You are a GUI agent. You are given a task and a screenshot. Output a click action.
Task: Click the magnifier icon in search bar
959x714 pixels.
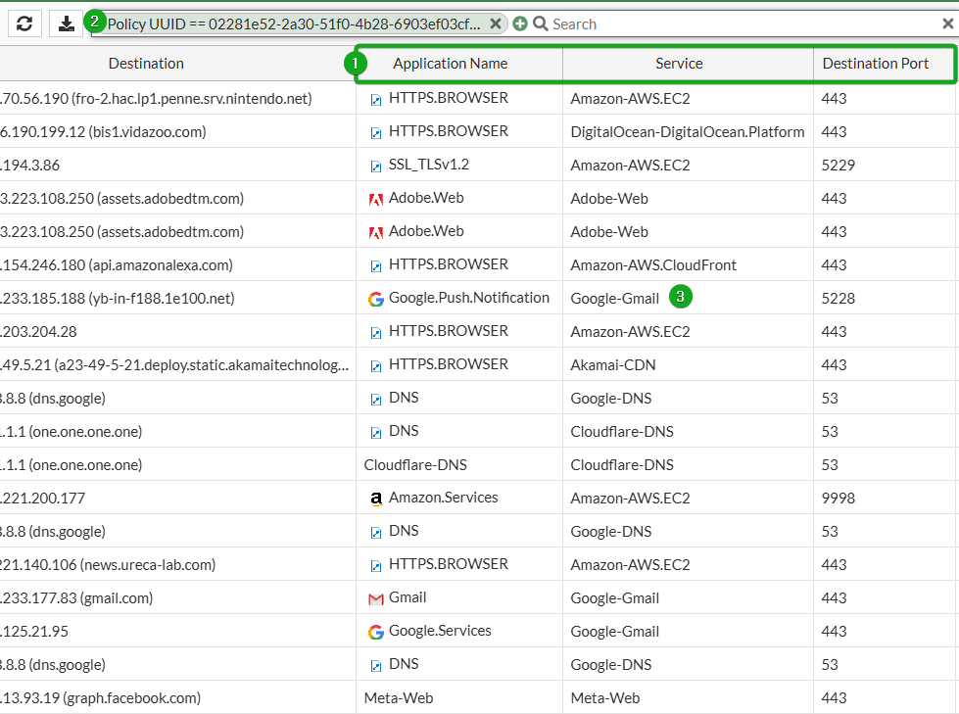click(540, 24)
